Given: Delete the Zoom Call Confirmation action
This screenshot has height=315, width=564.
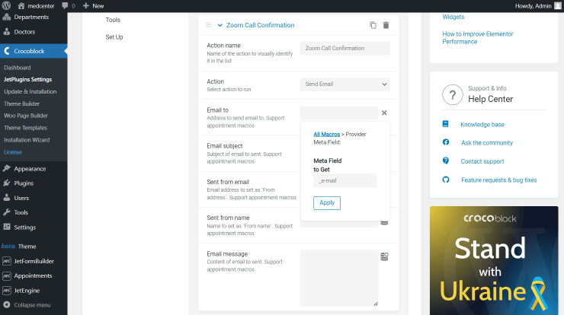Looking at the screenshot, I should (x=386, y=25).
